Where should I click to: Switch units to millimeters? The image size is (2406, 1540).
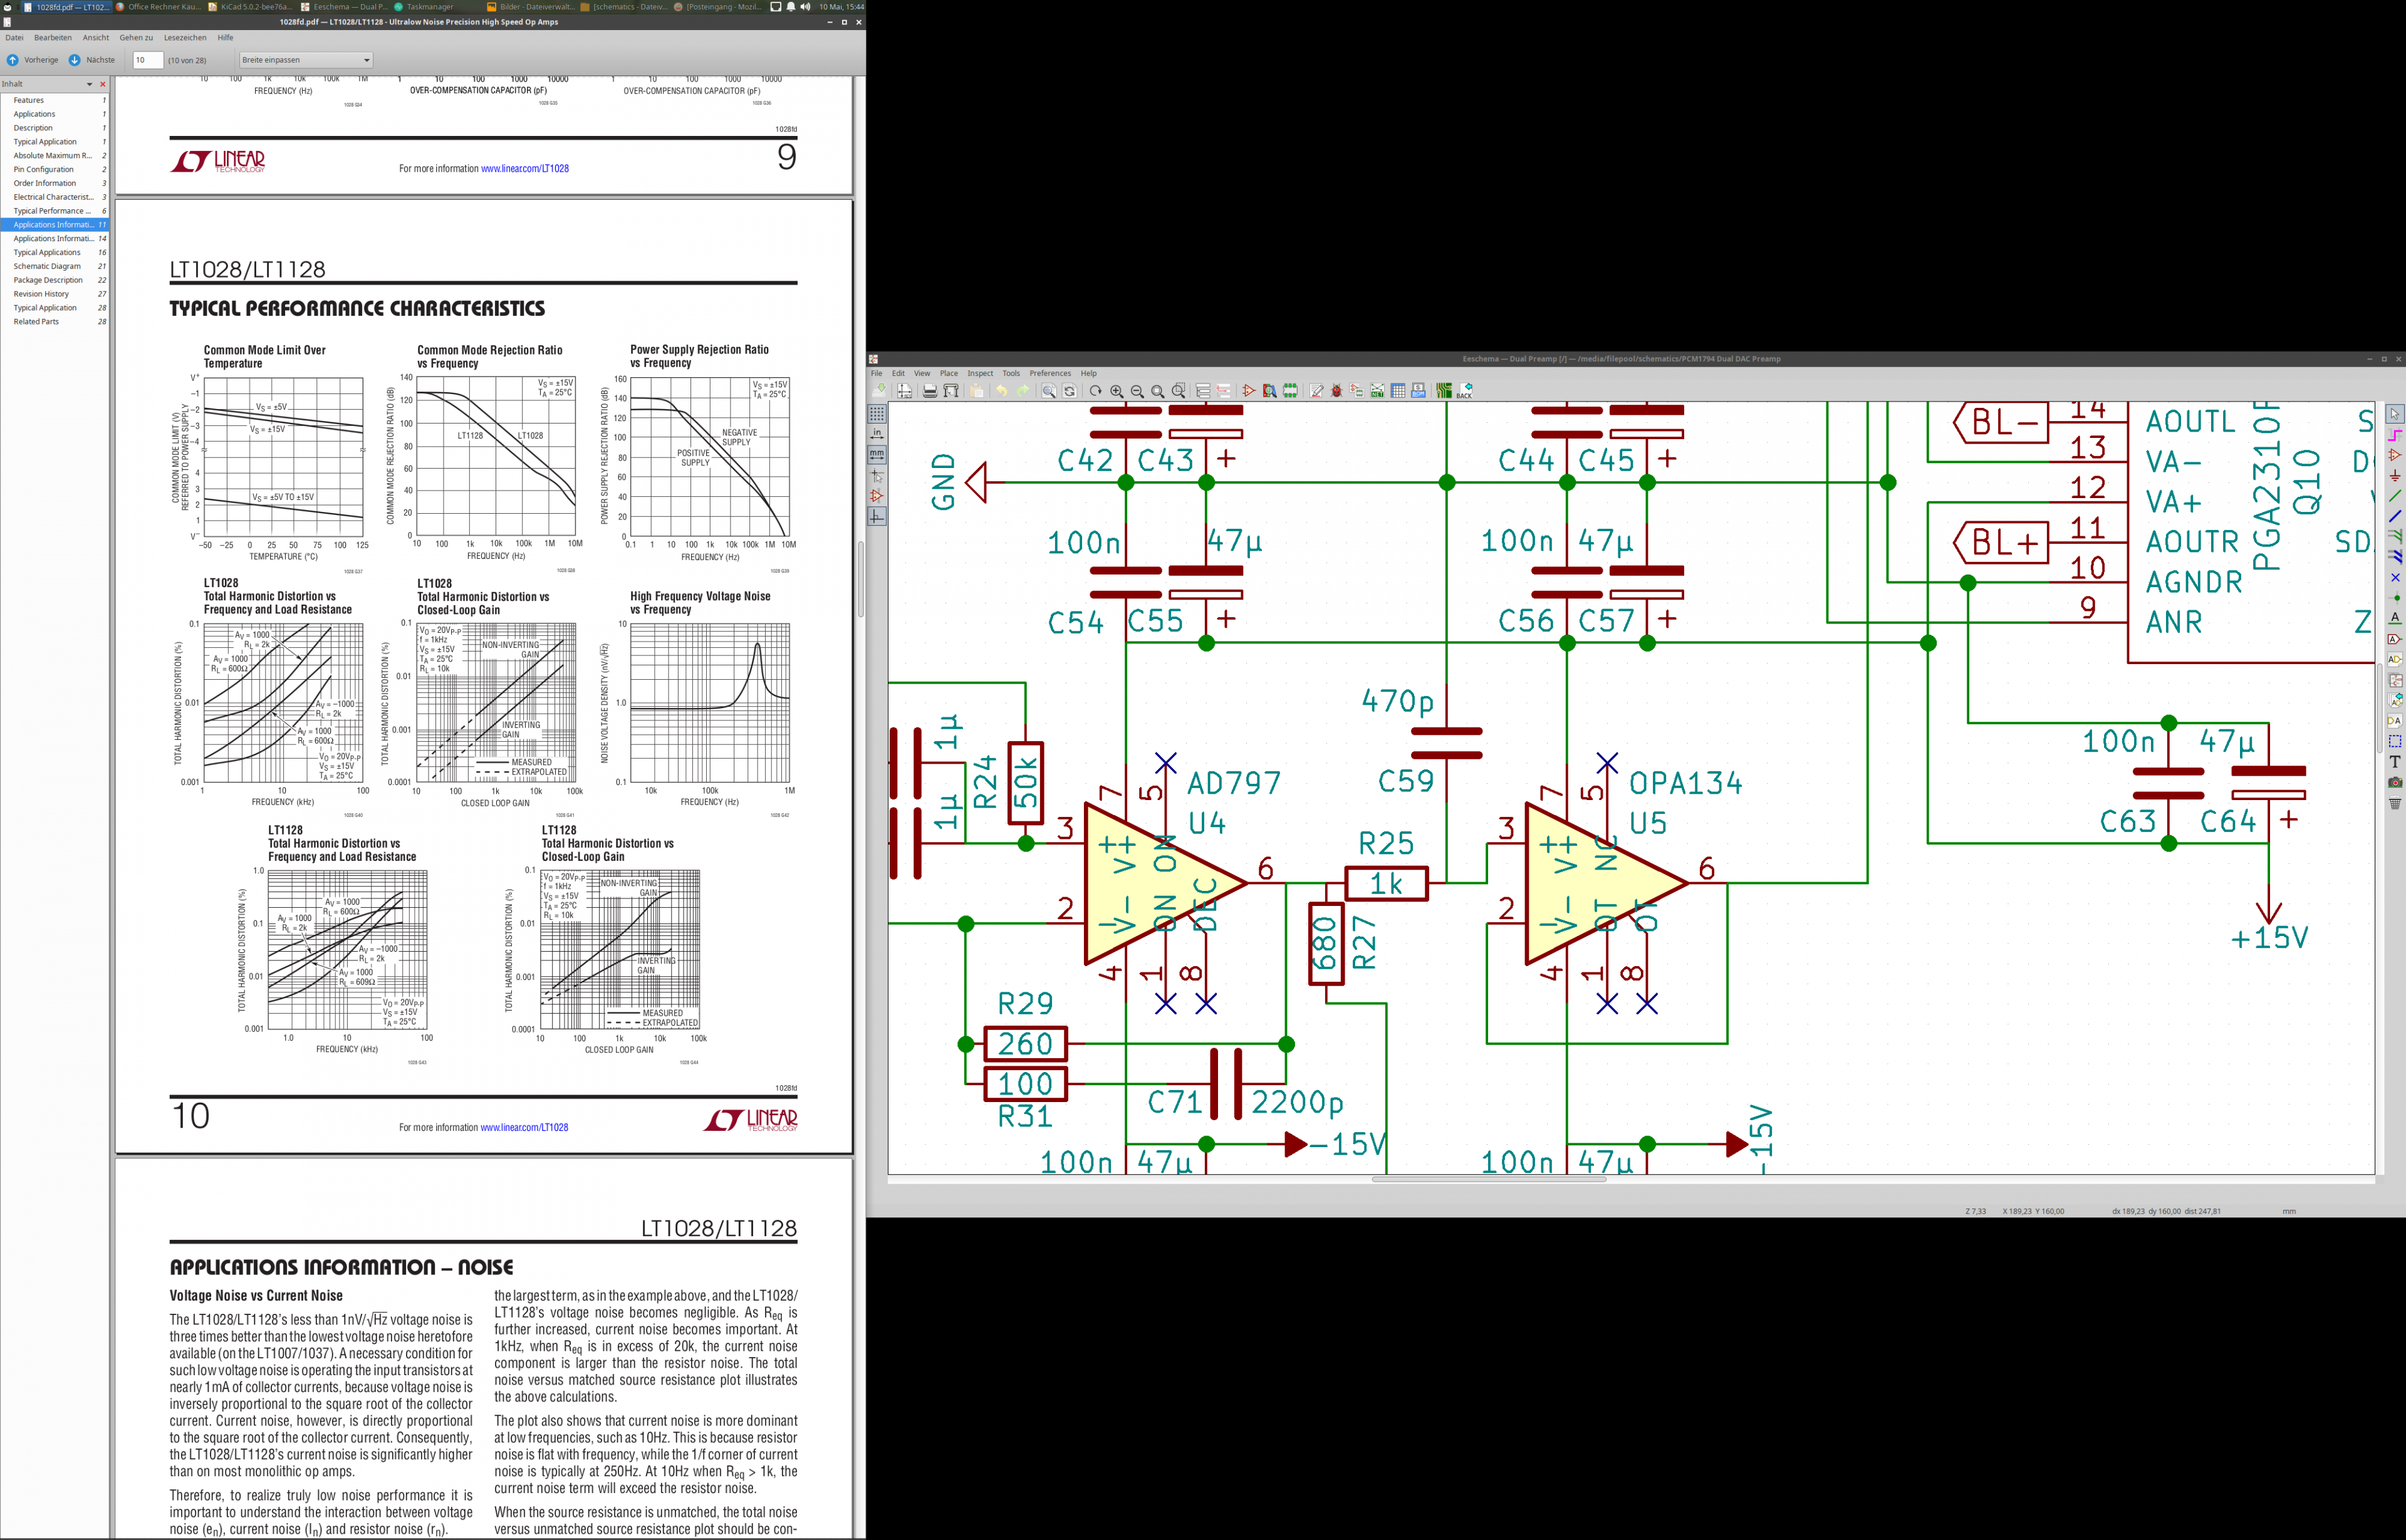point(877,454)
